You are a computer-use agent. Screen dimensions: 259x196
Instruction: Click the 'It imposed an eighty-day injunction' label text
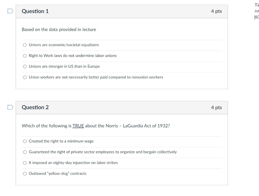73,163
